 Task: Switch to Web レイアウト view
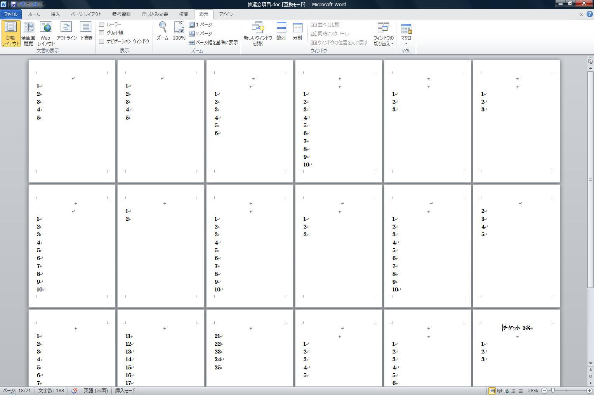46,34
